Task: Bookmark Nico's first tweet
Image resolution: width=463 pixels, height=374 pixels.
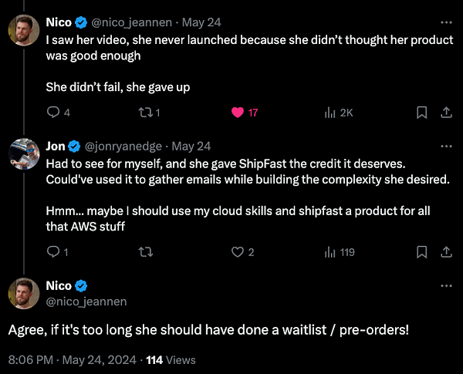Action: point(422,113)
